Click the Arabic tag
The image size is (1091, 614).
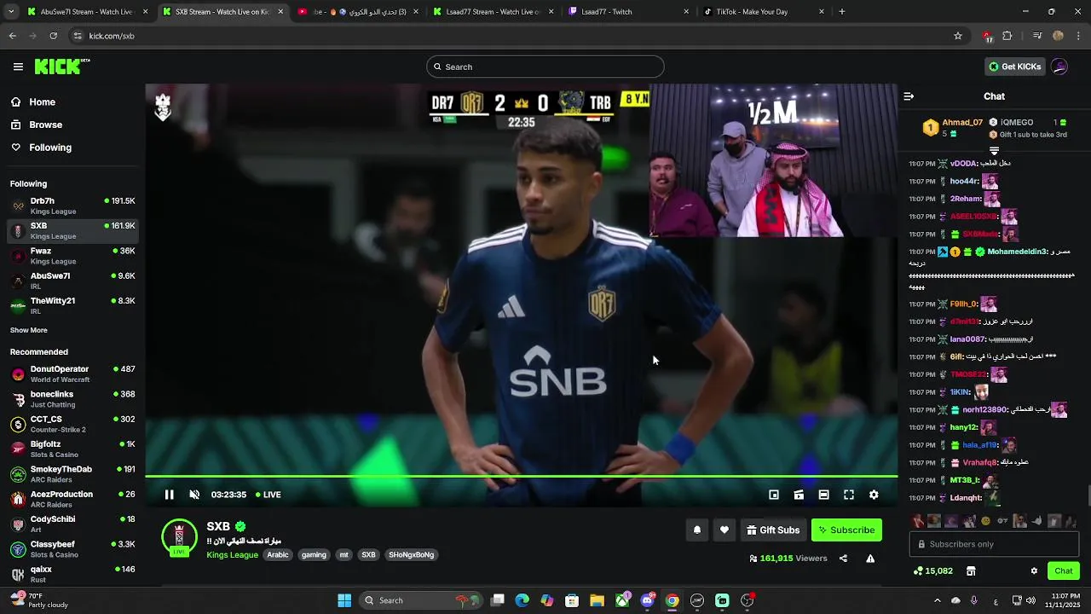[278, 555]
